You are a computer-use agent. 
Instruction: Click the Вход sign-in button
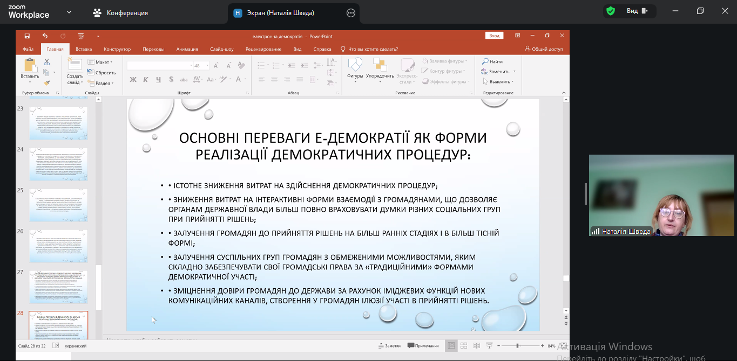[494, 36]
